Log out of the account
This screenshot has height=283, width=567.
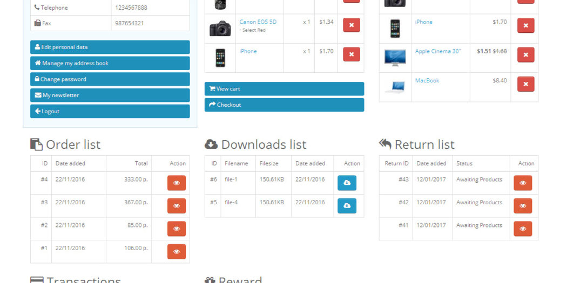(x=110, y=112)
